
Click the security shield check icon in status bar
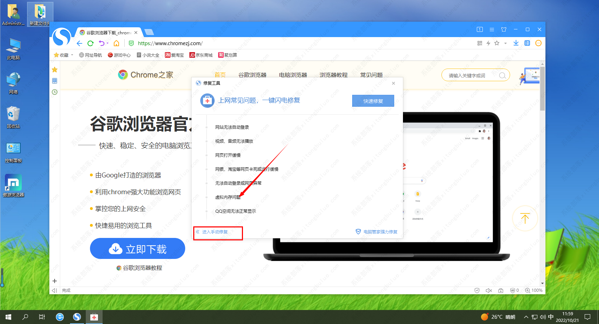coord(477,290)
